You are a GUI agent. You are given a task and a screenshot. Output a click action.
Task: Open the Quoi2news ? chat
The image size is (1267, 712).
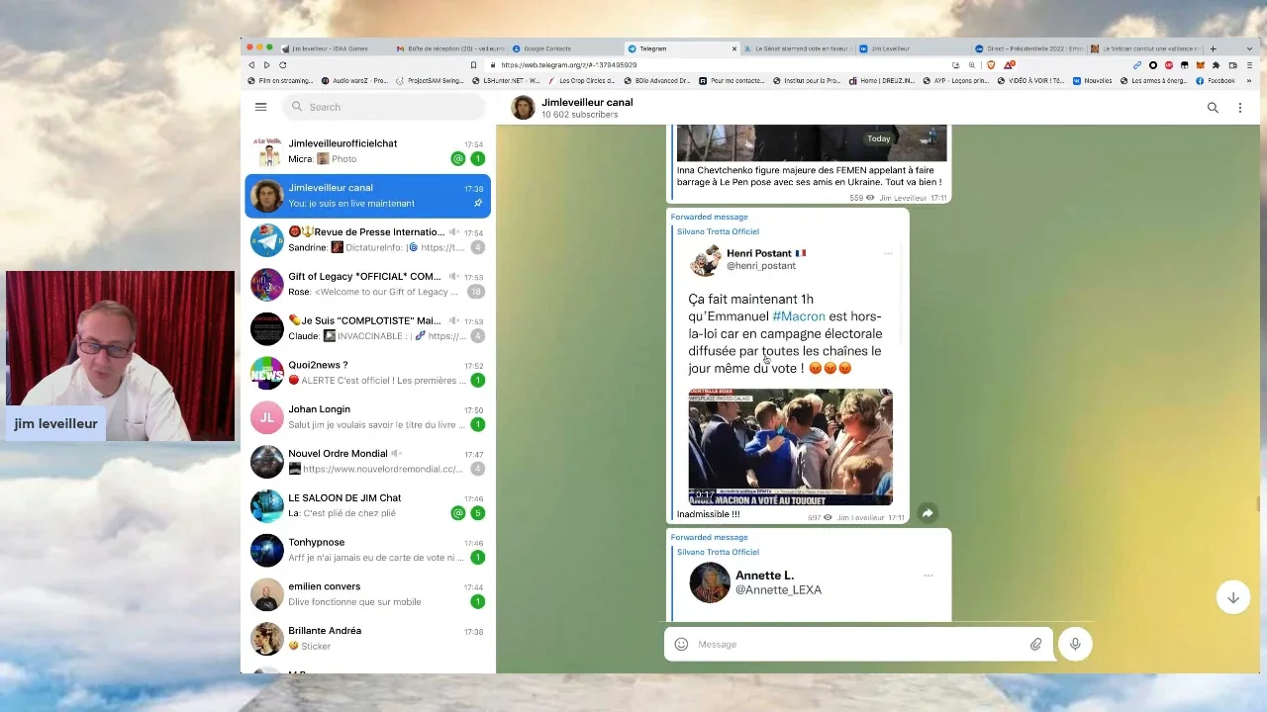point(367,373)
